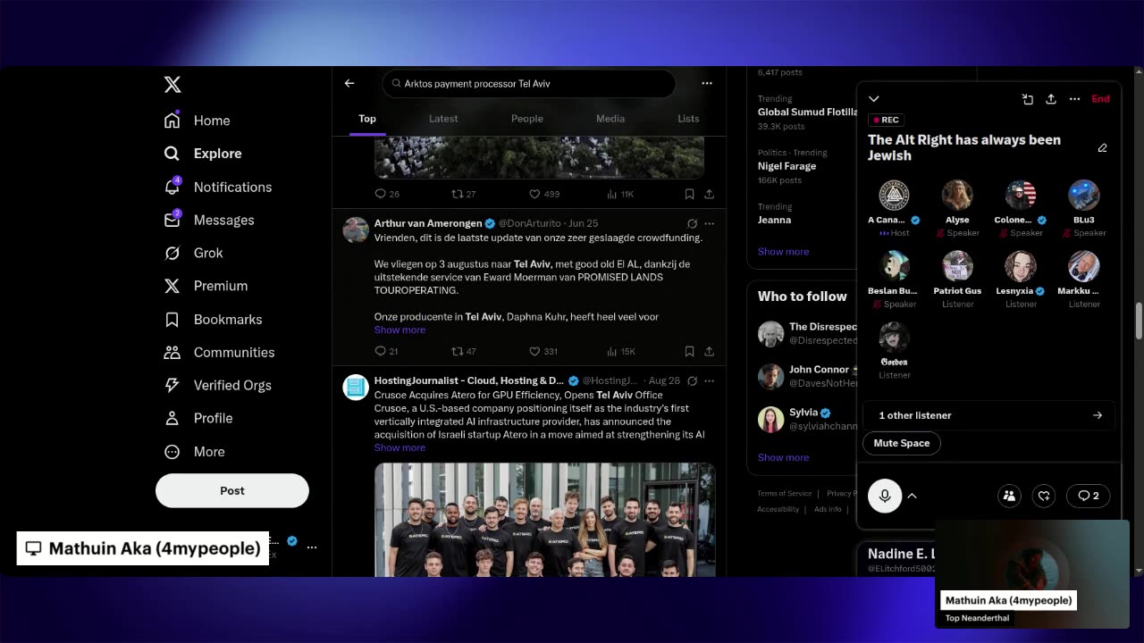Like the post with 331 likes
The height and width of the screenshot is (643, 1144).
pos(543,352)
